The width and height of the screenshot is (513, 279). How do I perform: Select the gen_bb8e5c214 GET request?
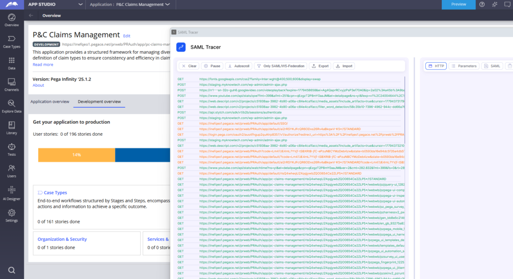click(291, 218)
